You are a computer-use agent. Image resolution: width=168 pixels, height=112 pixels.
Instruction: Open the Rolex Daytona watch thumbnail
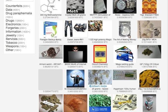click(125, 7)
